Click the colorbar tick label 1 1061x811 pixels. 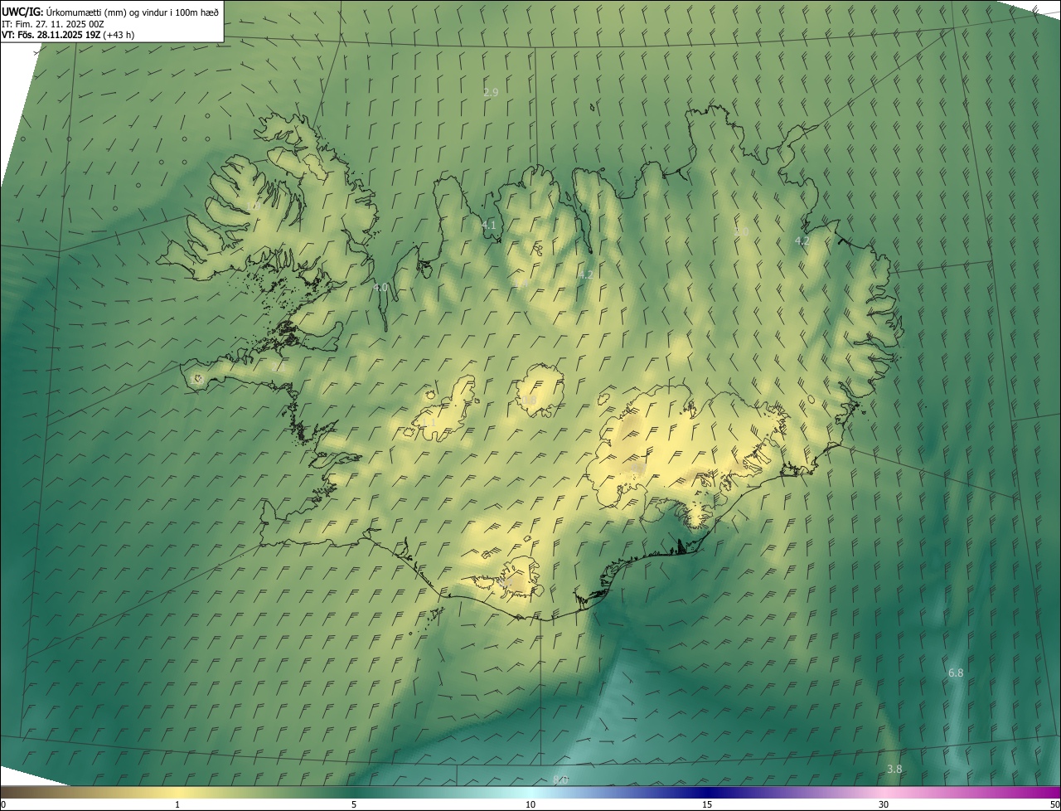pyautogui.click(x=177, y=804)
